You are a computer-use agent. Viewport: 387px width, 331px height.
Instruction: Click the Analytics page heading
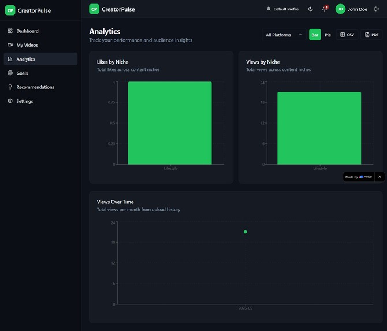pyautogui.click(x=105, y=31)
